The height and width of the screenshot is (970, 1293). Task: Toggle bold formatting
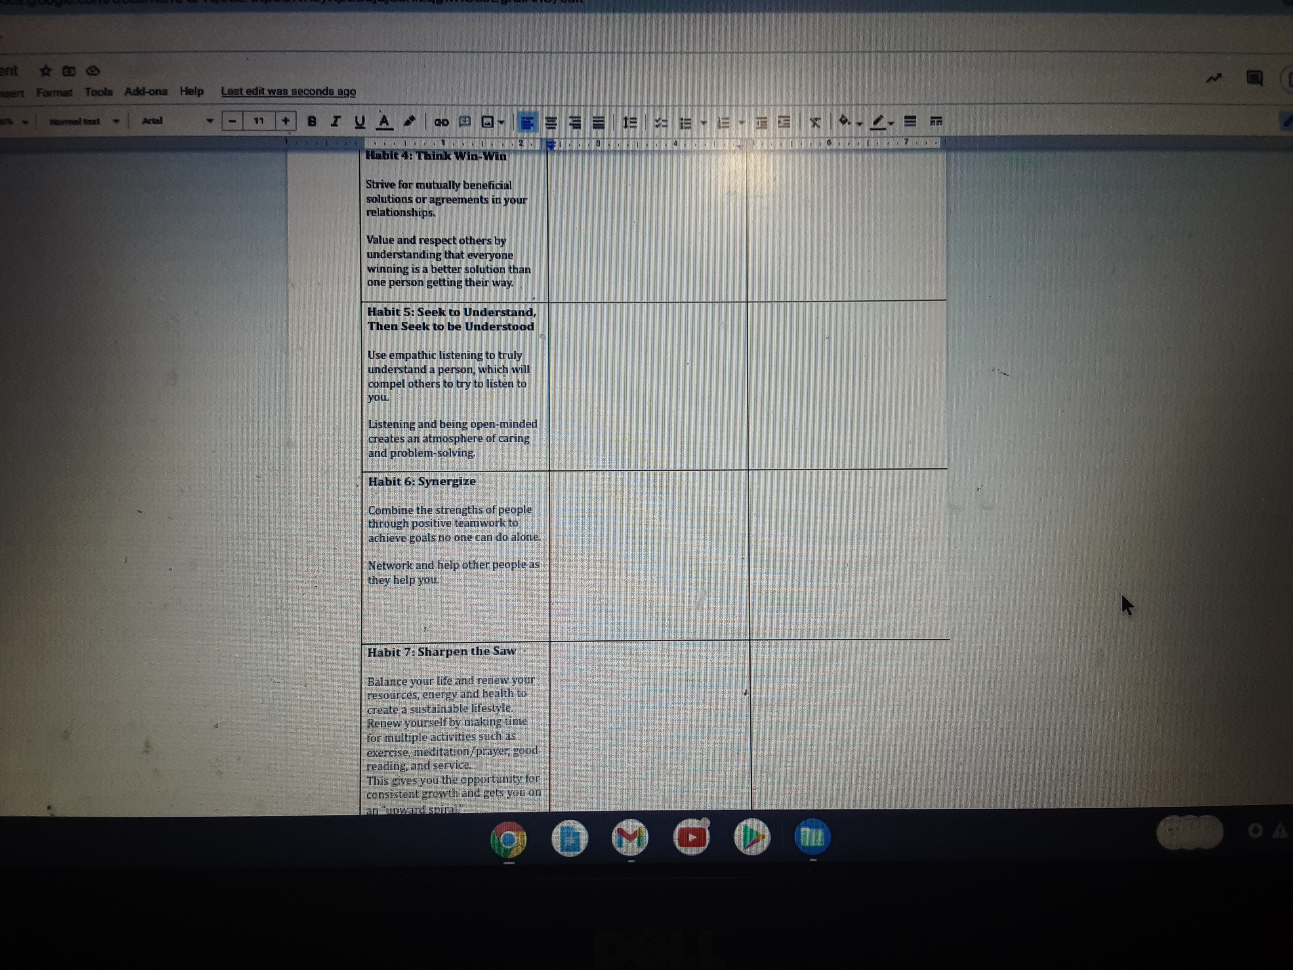click(312, 121)
